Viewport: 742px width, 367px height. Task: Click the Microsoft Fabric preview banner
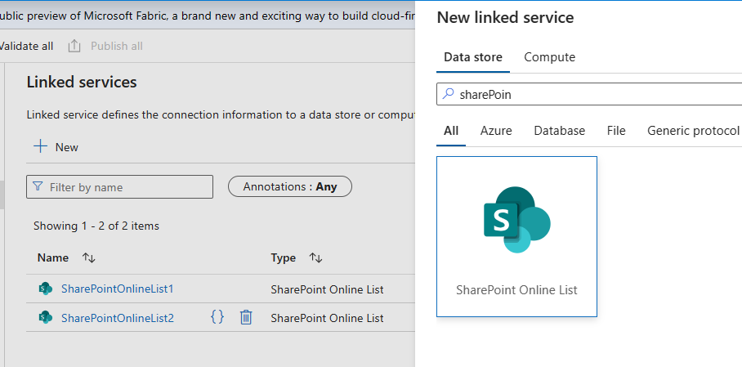tap(208, 16)
